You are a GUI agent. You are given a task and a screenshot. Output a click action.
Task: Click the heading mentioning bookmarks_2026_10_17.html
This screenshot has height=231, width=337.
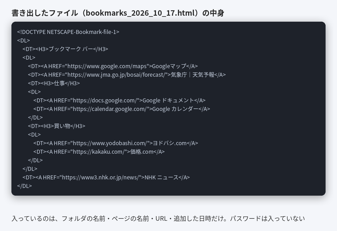118,13
